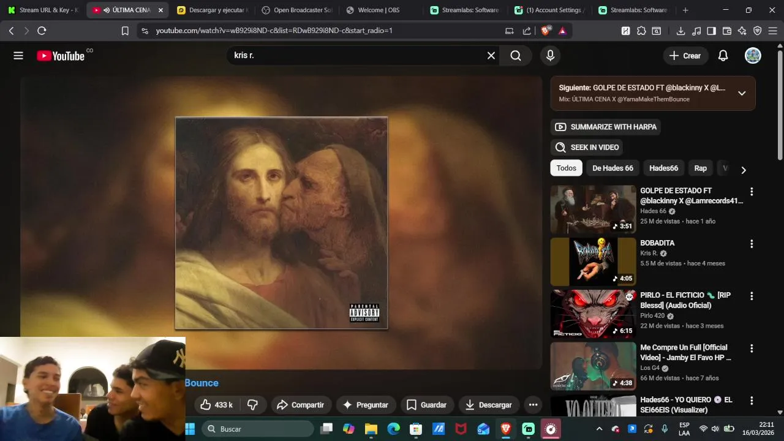Open the browser extensions puzzle icon

click(x=641, y=31)
